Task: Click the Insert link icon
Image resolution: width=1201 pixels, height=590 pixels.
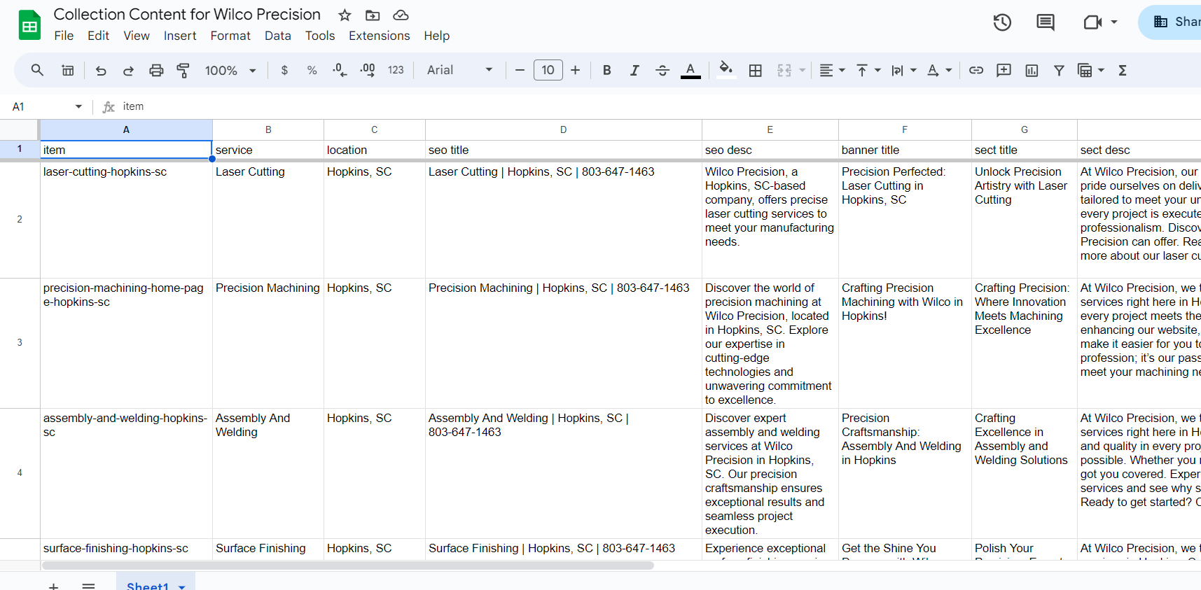Action: click(976, 70)
